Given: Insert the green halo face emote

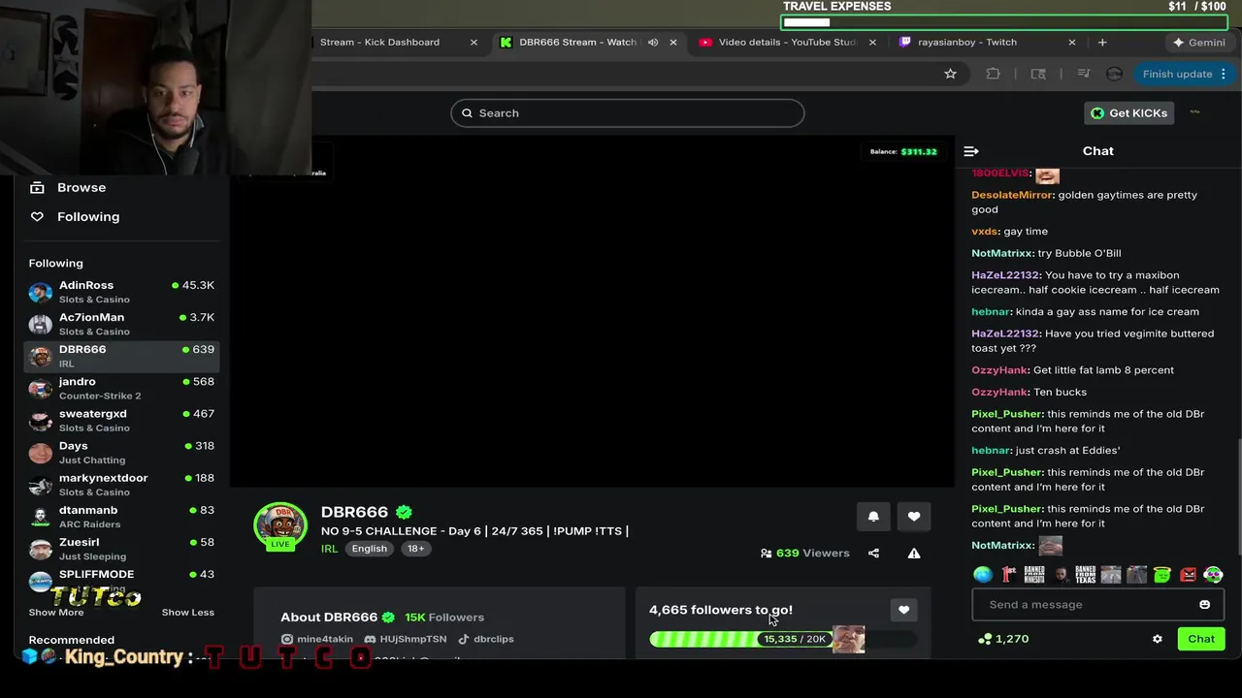Looking at the screenshot, I should coord(1162,575).
